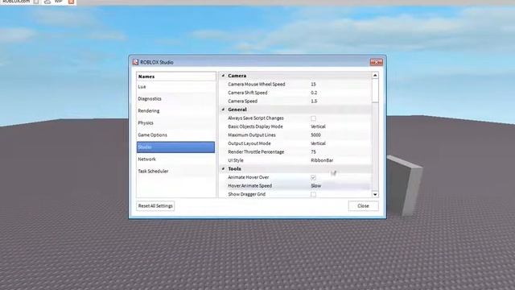Open the Task Scheduler category
Screen dimensions: 515x290
pyautogui.click(x=175, y=172)
